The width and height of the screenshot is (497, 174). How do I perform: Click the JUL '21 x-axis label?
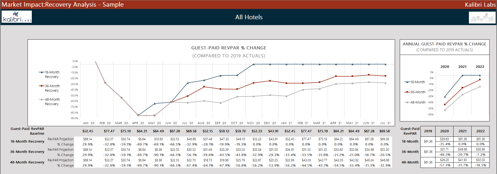(x=385, y=123)
